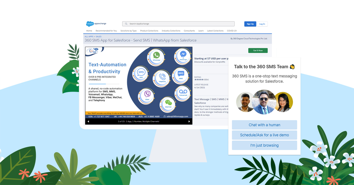354x185 pixels.
Task: Select the SMS channel icon
Action: coord(141,73)
